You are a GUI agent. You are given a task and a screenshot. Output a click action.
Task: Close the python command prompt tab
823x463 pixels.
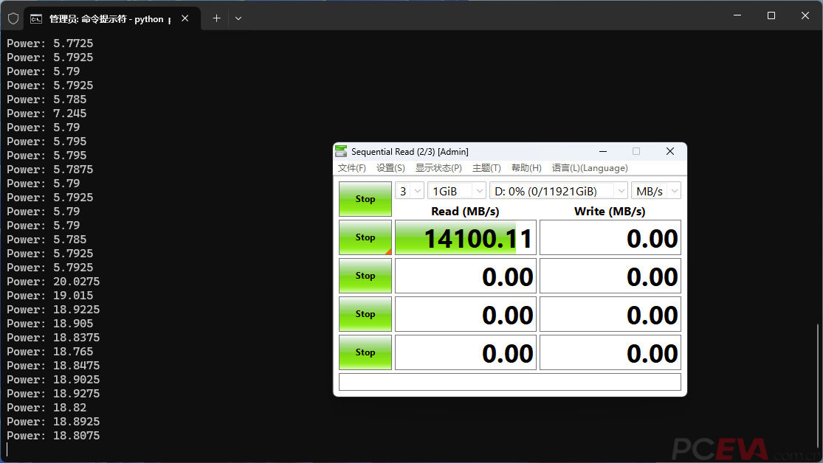point(185,18)
